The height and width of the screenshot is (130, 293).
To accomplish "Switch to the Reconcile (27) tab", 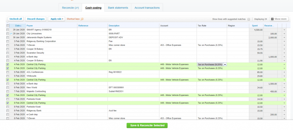I will click(x=70, y=8).
